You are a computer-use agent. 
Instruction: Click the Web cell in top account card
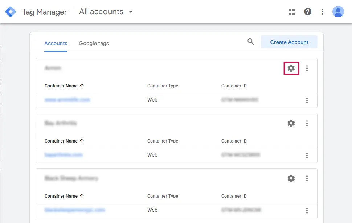[152, 100]
